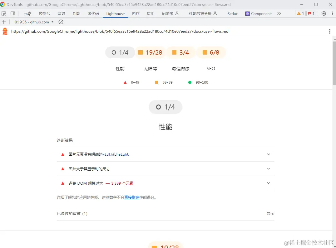Viewport: 336px width, 248px height.
Task: Click the 诊断结果 section label
Action: pyautogui.click(x=65, y=140)
